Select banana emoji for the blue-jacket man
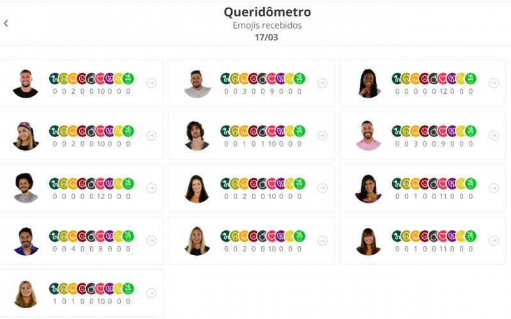 pos(119,236)
